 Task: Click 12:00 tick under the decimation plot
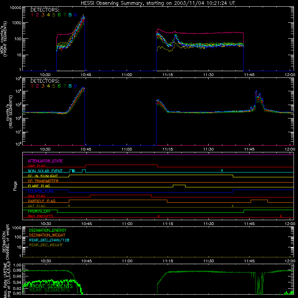click(290, 261)
